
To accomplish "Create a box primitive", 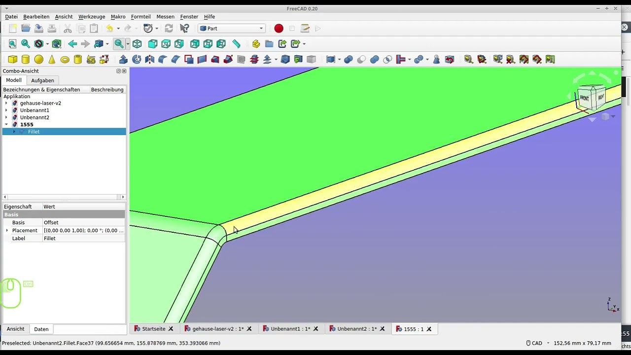I will pyautogui.click(x=13, y=60).
